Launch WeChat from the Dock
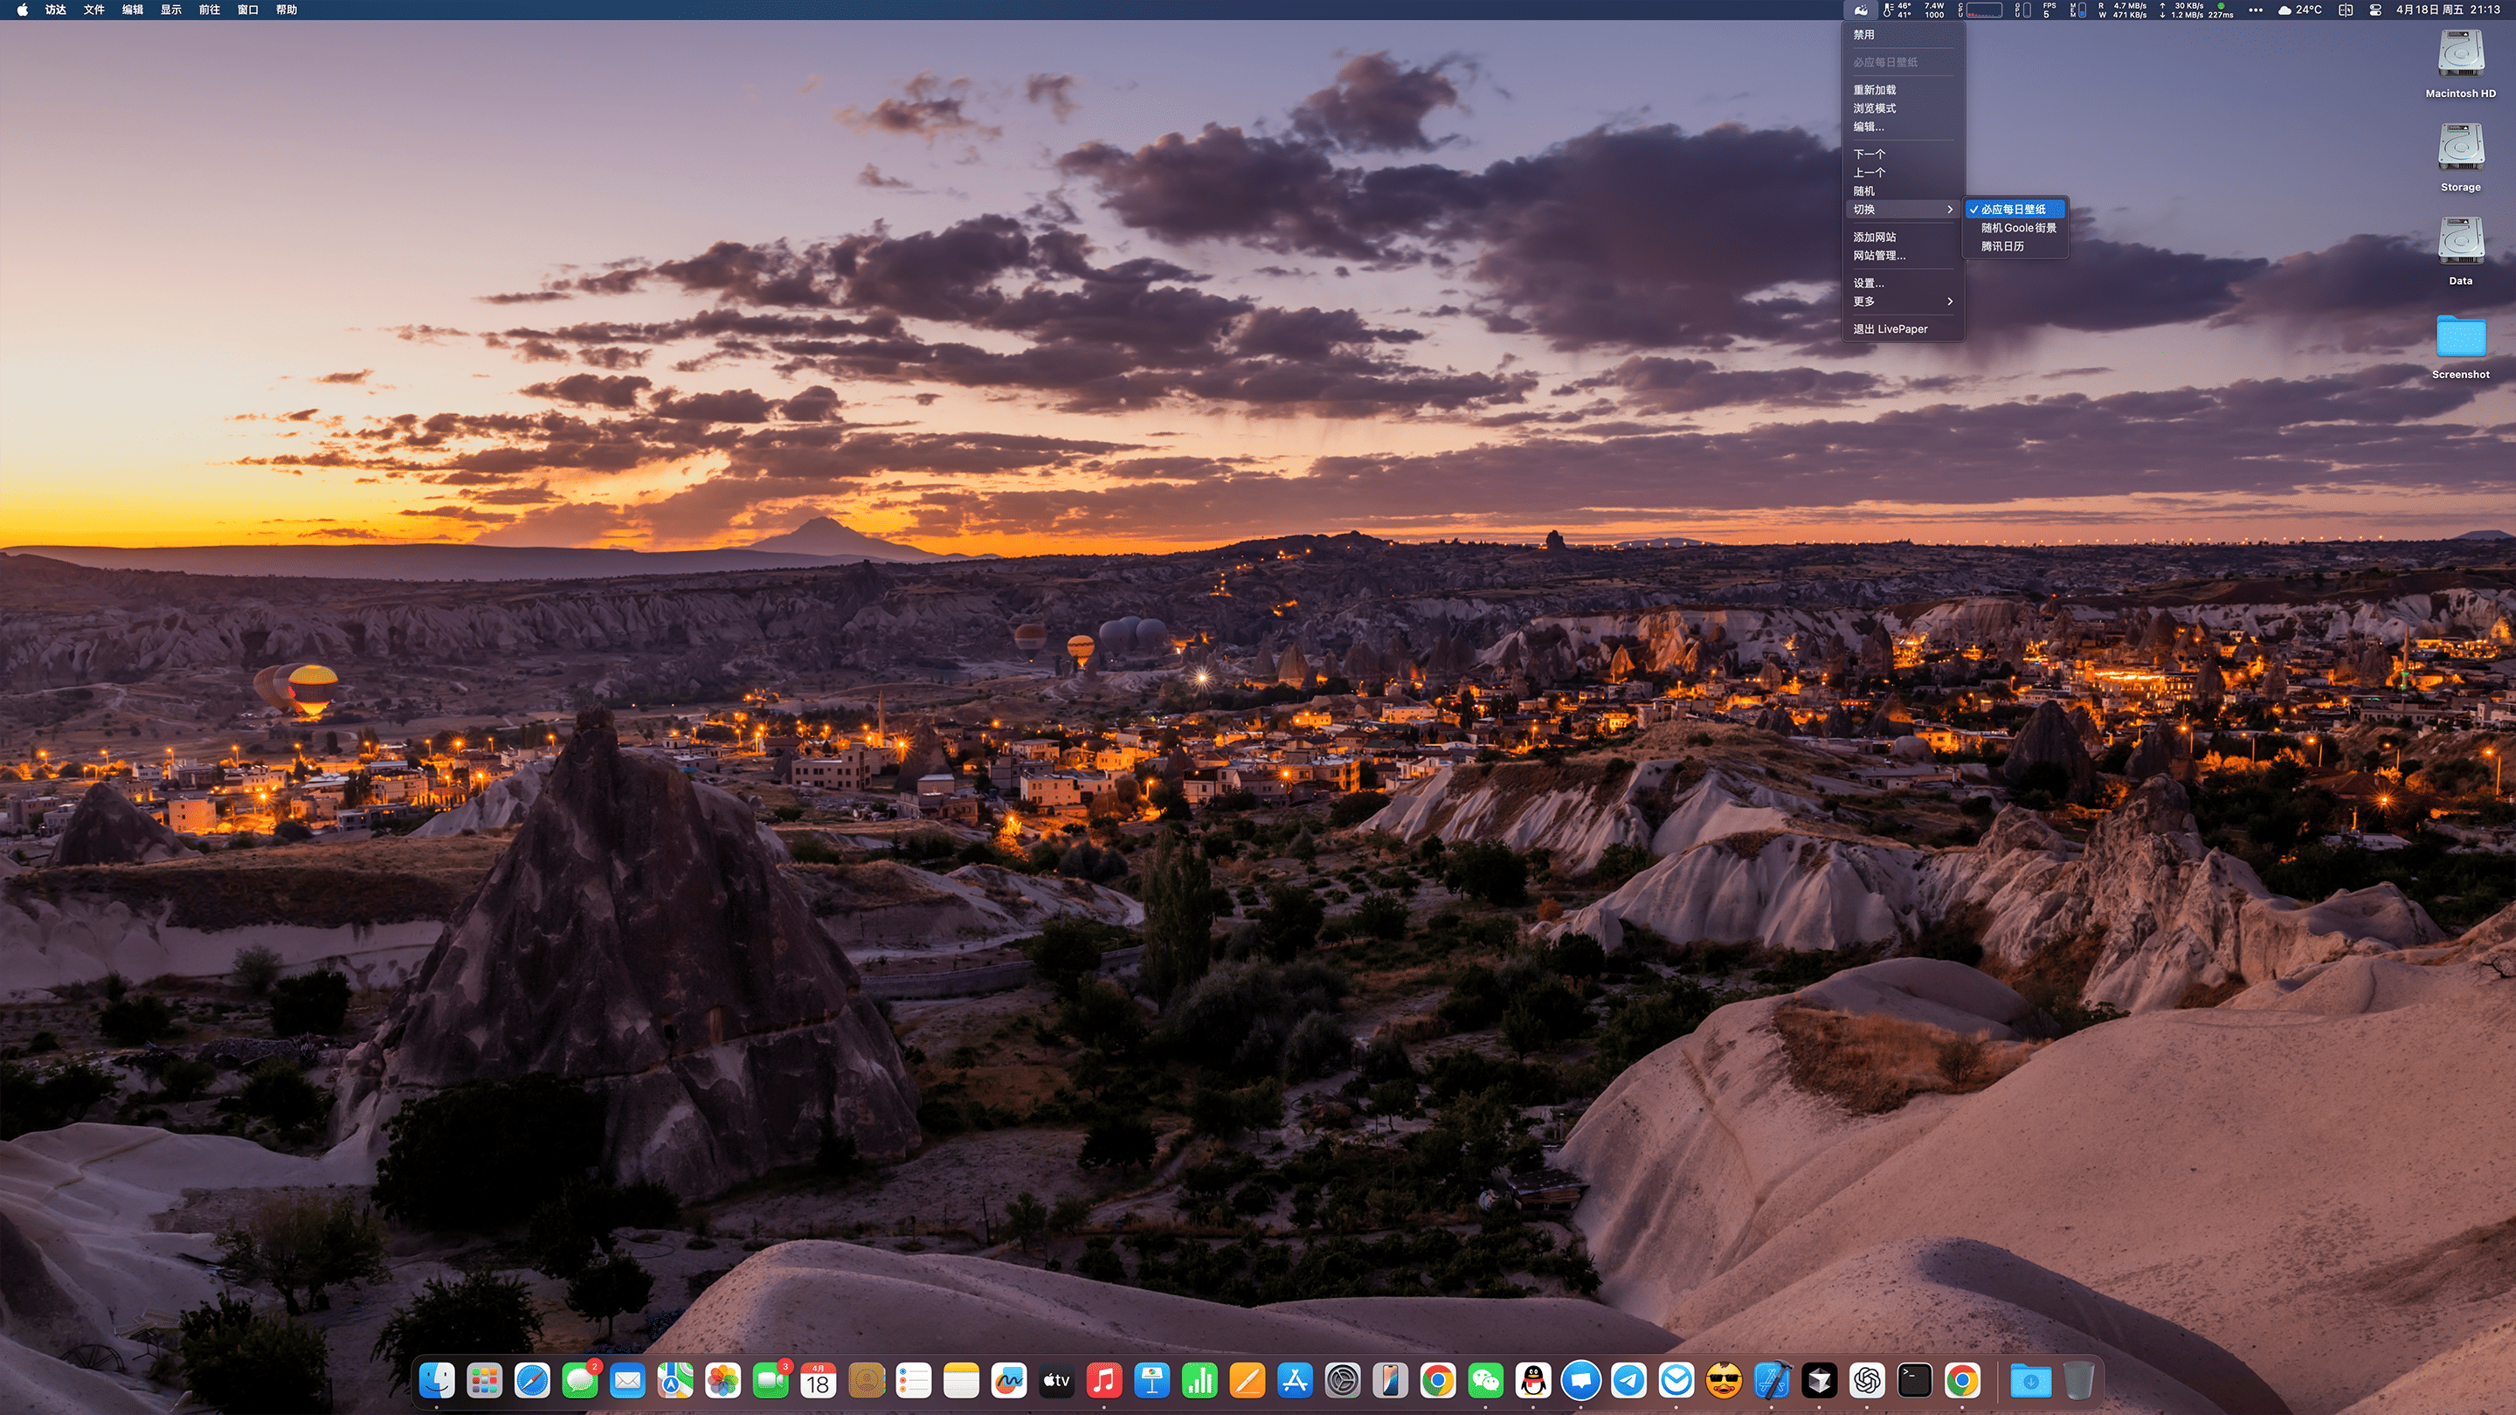The image size is (2516, 1415). [1485, 1381]
